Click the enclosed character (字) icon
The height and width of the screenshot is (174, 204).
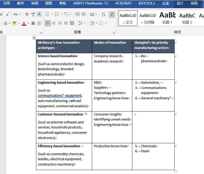[39, 23]
